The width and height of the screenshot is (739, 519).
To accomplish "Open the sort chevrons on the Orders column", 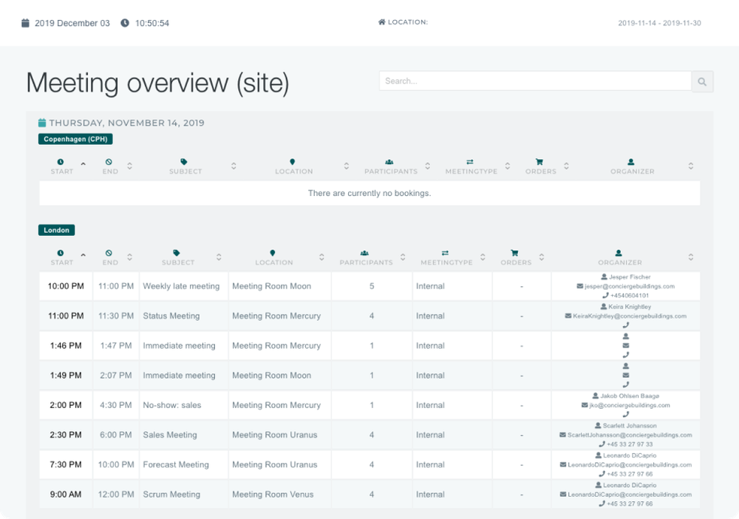I will click(x=541, y=257).
